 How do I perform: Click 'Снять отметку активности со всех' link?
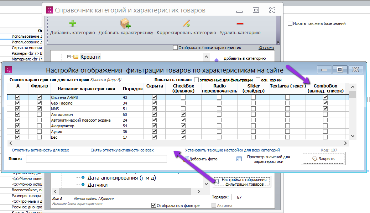[122, 150]
